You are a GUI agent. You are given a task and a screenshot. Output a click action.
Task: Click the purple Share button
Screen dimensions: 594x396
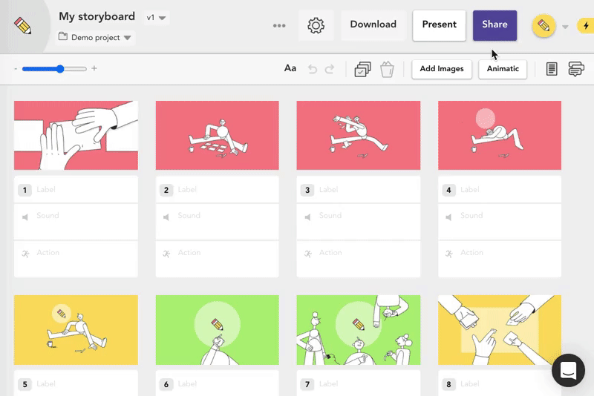pos(495,24)
